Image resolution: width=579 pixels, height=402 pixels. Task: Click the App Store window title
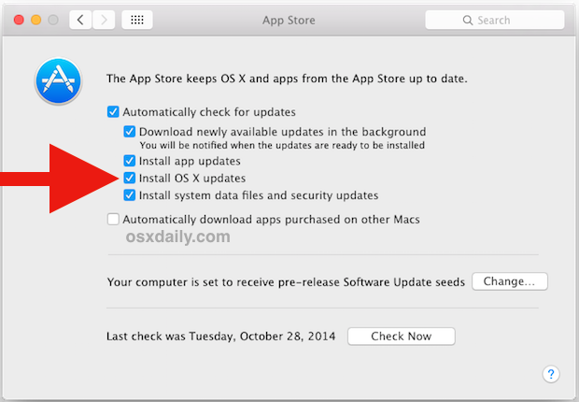tap(289, 20)
